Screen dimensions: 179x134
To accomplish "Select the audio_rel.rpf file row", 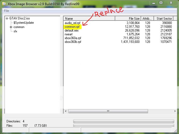I will coord(73,23).
